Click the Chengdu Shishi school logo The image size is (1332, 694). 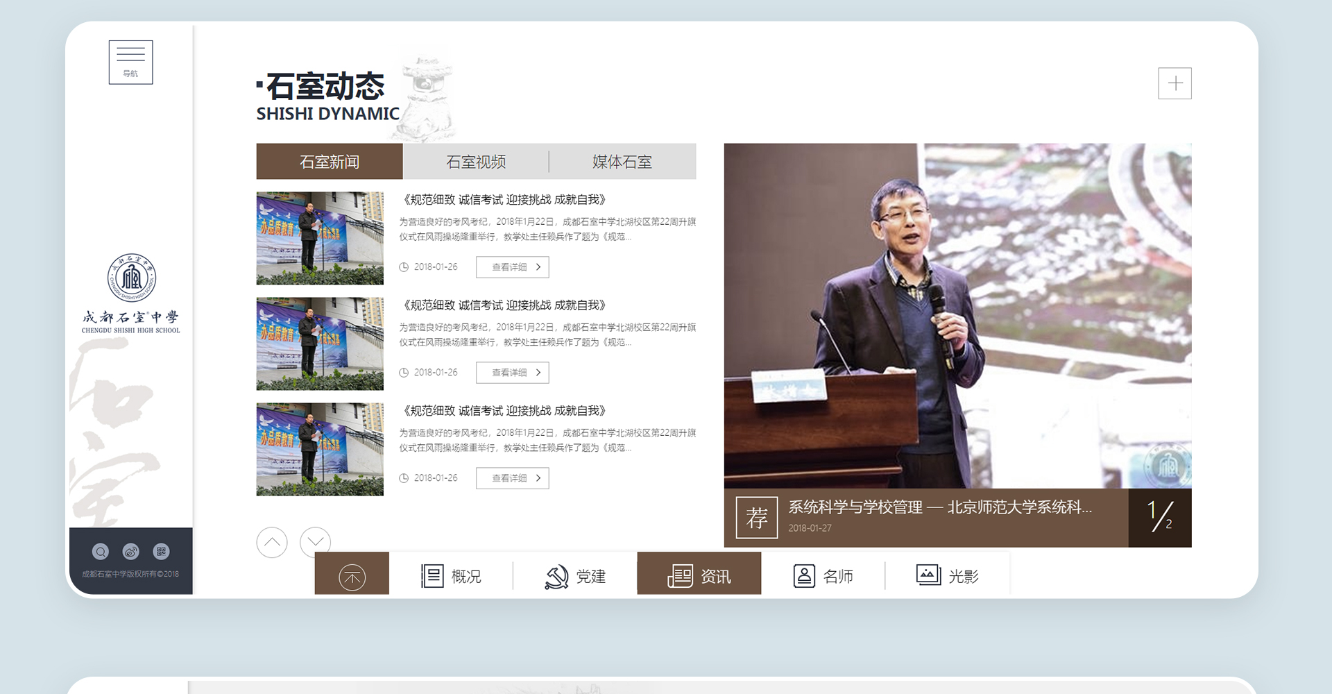pyautogui.click(x=131, y=278)
